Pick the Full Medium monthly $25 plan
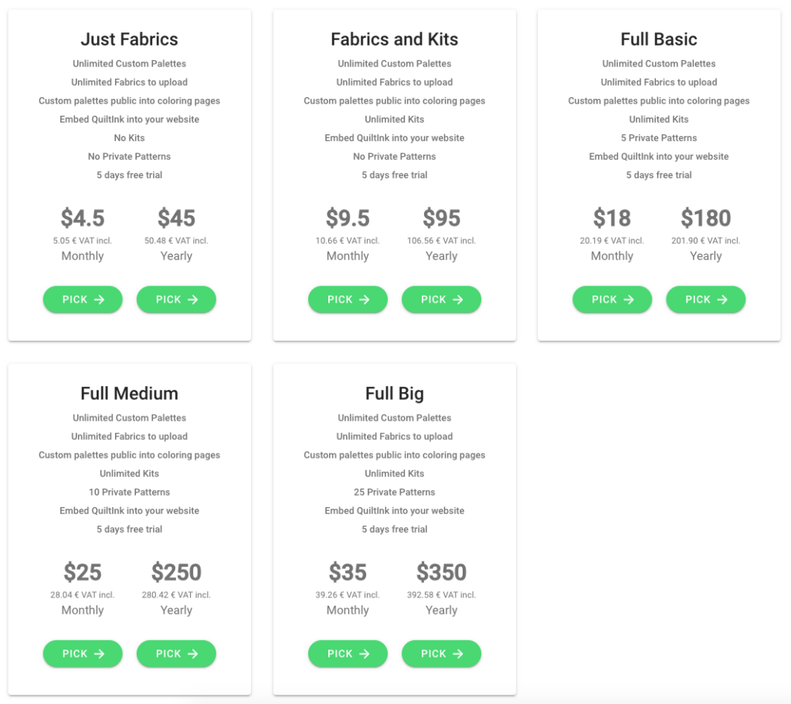 click(x=83, y=654)
